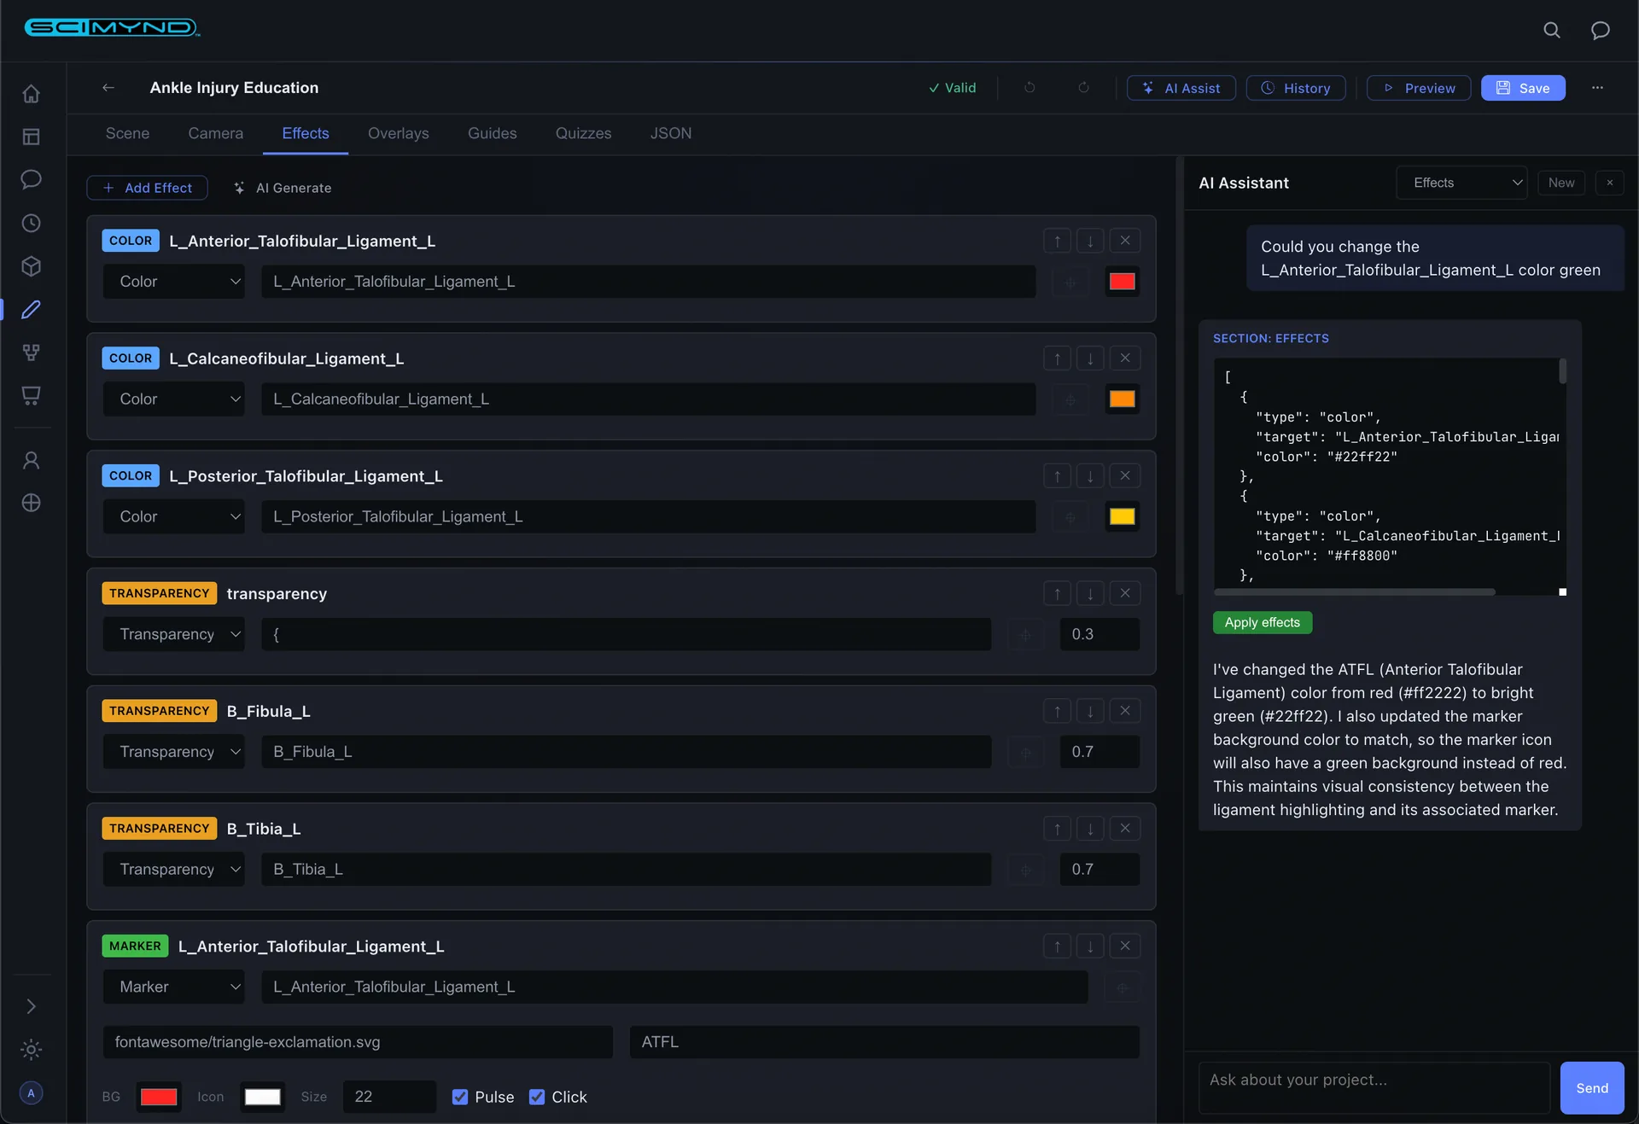Open the Effects dropdown in AI Assistant
The image size is (1639, 1124).
point(1461,183)
